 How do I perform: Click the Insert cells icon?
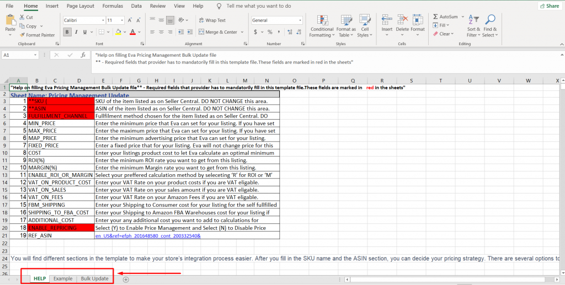point(387,20)
